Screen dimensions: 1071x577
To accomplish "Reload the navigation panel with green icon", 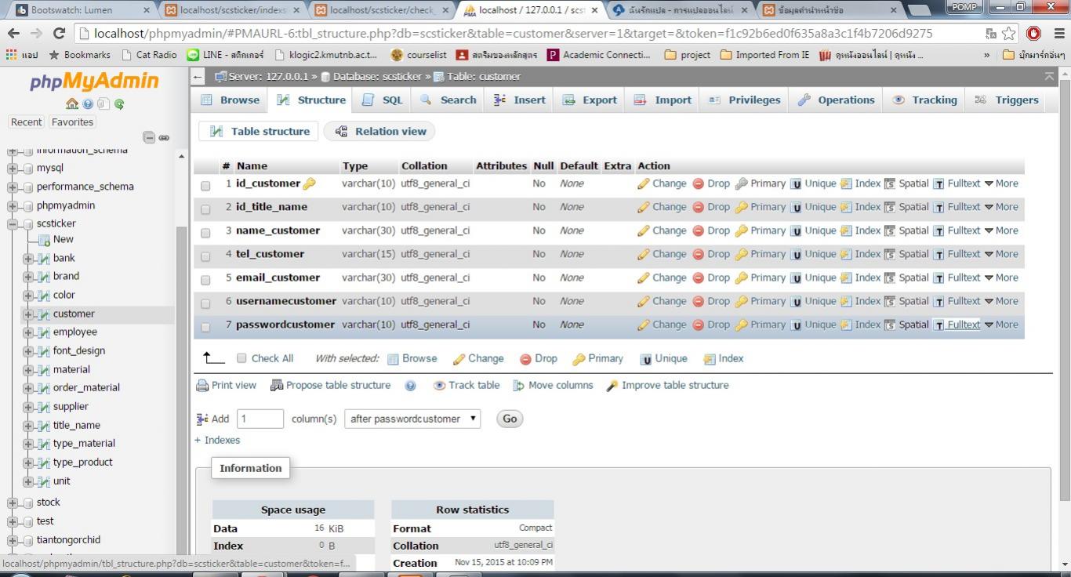I will click(119, 103).
